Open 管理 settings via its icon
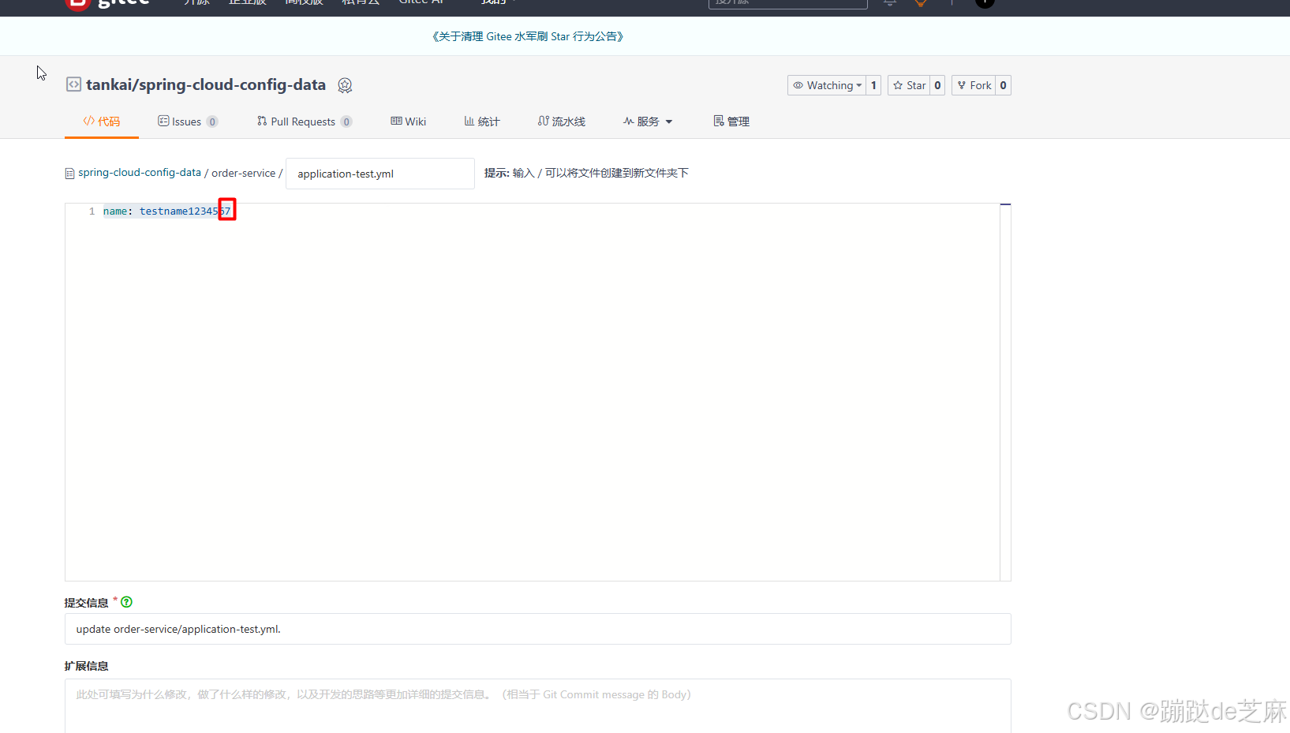Screen dimensions: 1290x733 pos(717,121)
